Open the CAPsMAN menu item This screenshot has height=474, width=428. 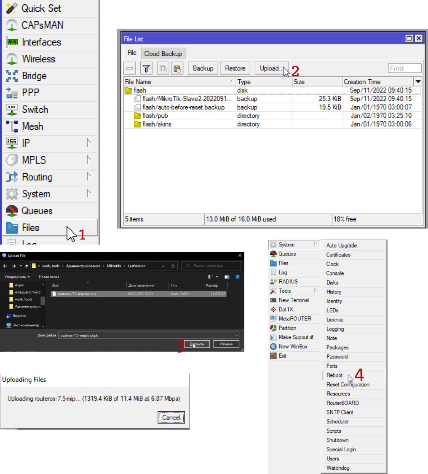click(50, 25)
